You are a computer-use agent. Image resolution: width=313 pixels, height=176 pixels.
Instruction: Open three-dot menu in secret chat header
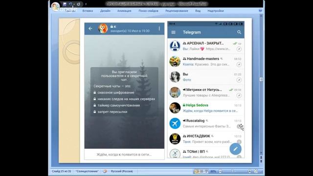tap(159, 28)
